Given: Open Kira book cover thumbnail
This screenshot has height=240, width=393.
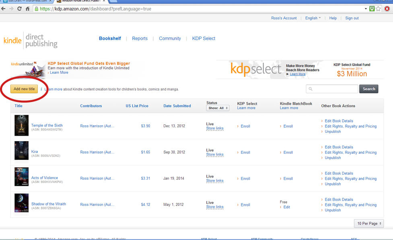Looking at the screenshot, I should tap(22, 151).
